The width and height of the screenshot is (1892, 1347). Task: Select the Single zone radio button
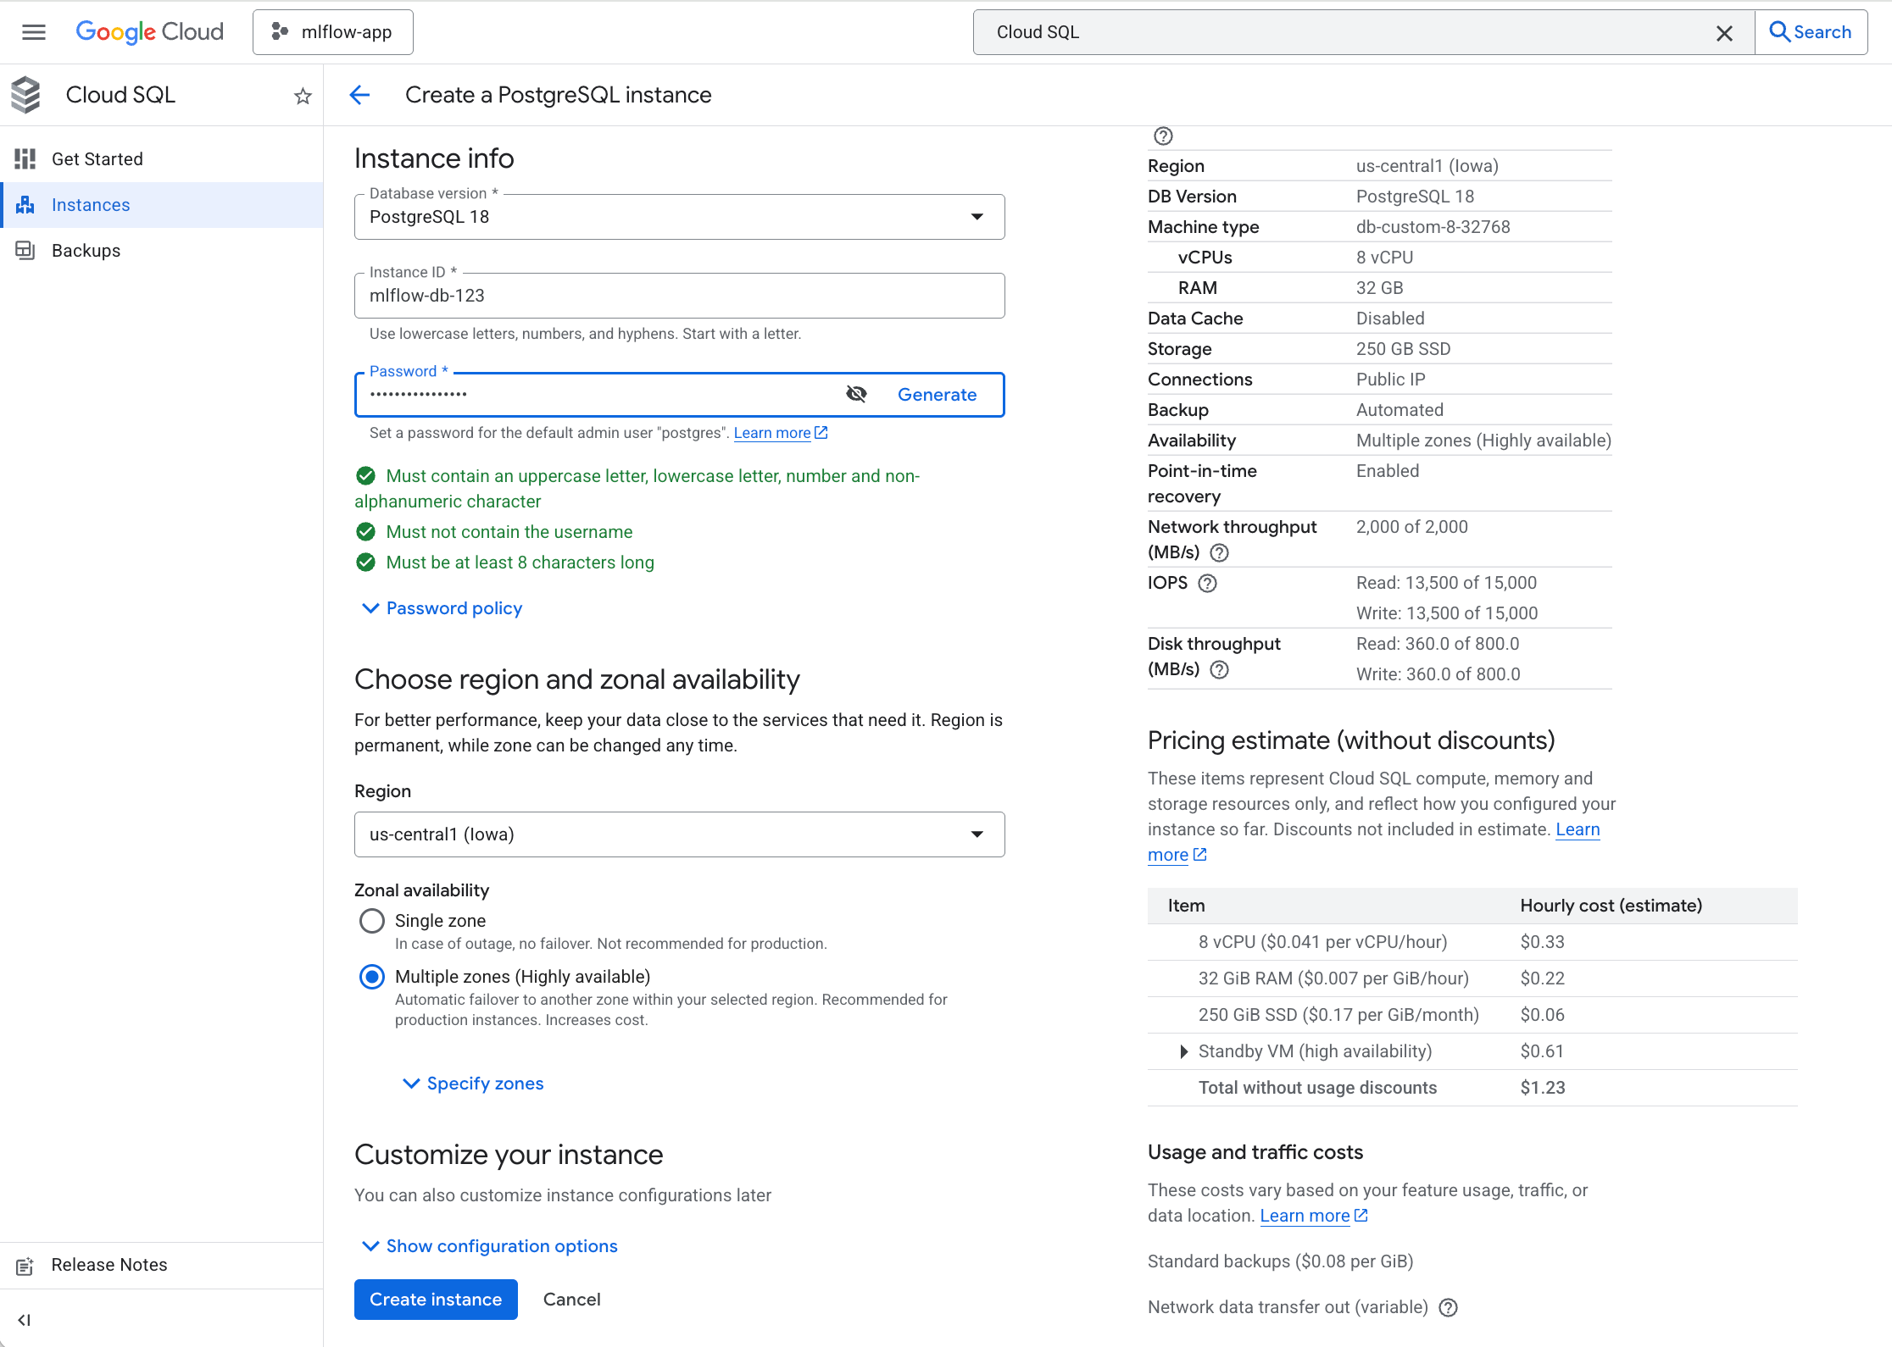371,921
